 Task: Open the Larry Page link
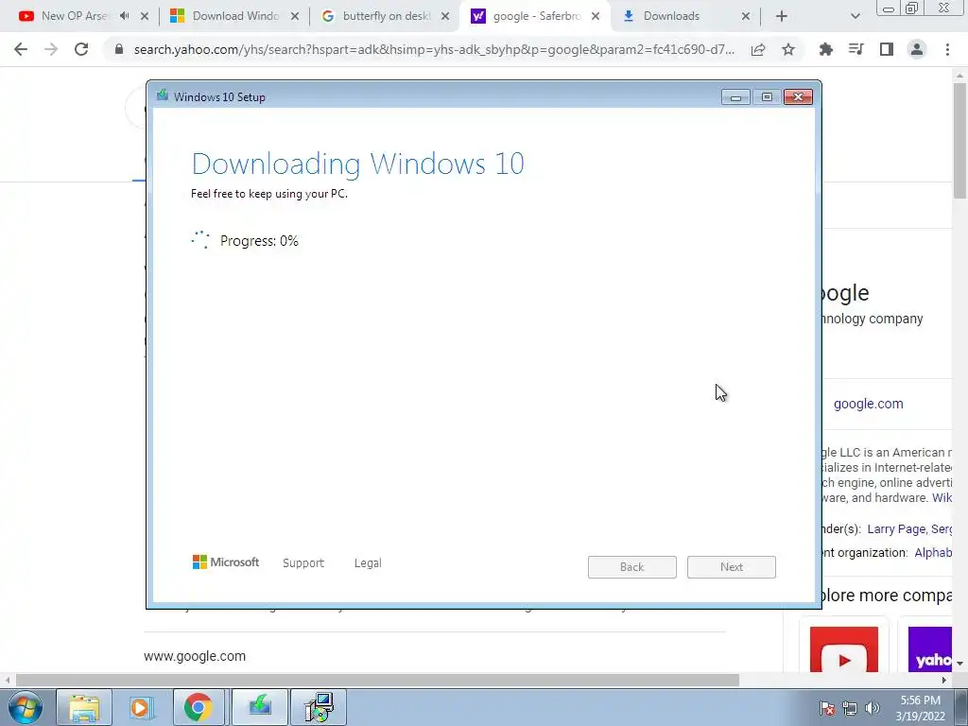896,529
